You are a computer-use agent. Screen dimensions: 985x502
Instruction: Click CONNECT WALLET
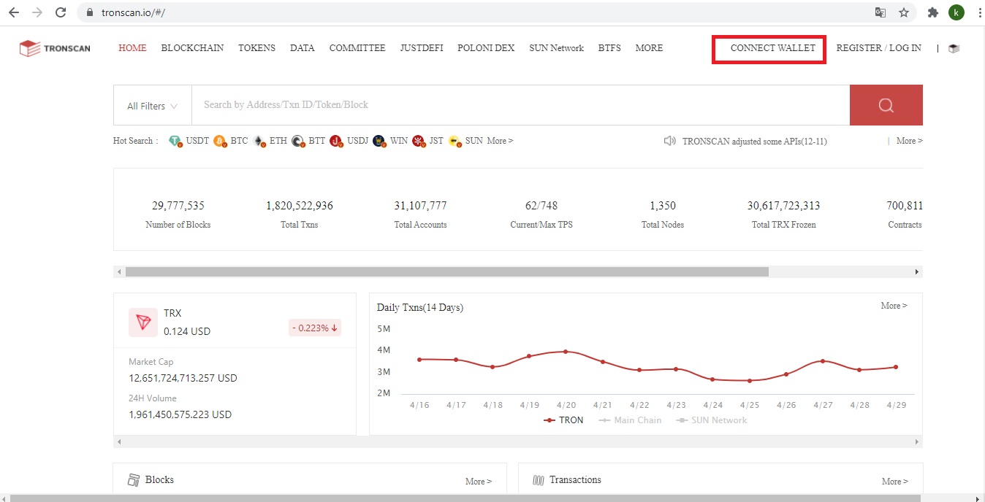click(773, 48)
